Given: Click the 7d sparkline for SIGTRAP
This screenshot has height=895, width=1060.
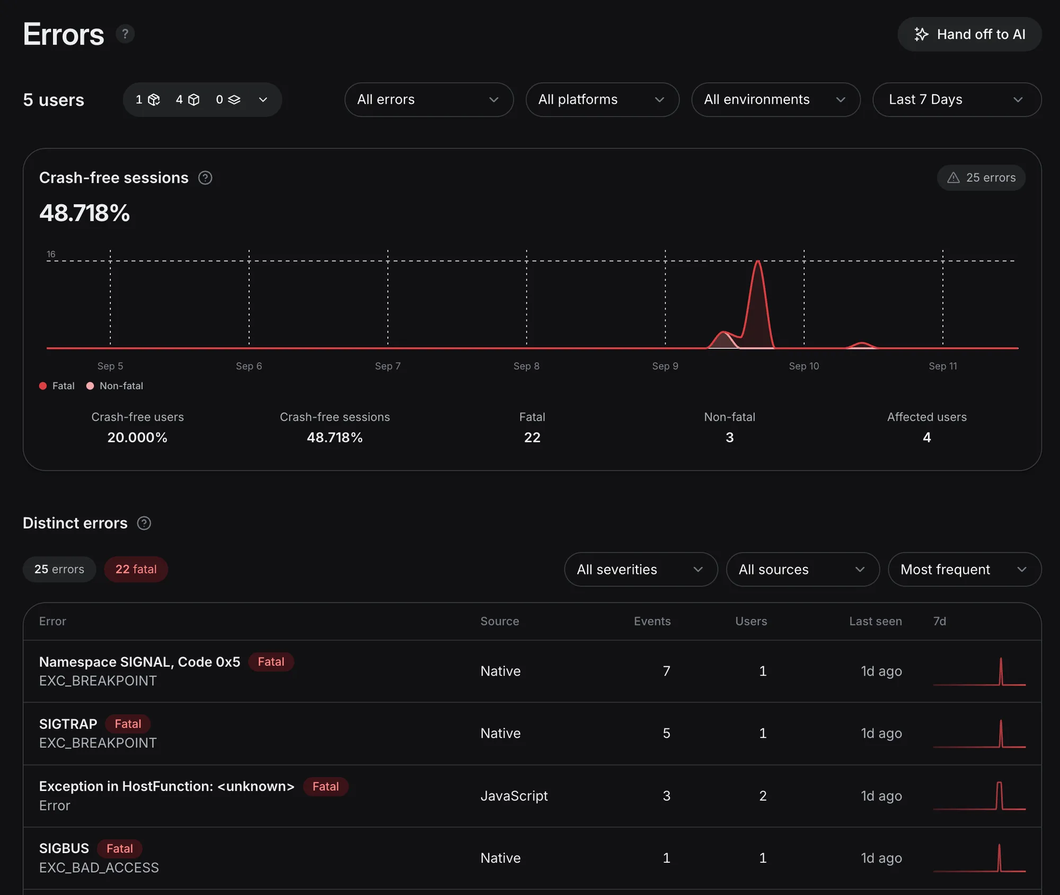Looking at the screenshot, I should pyautogui.click(x=979, y=734).
